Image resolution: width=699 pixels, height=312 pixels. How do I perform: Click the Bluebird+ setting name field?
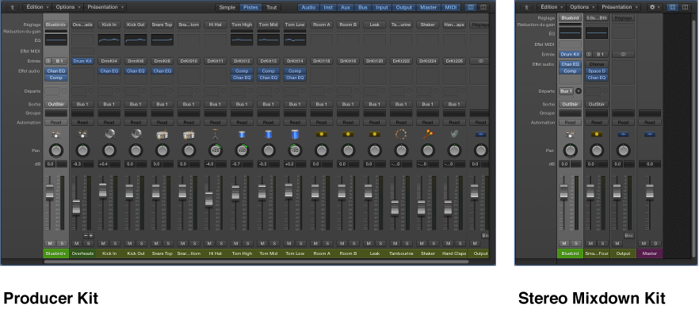55,25
